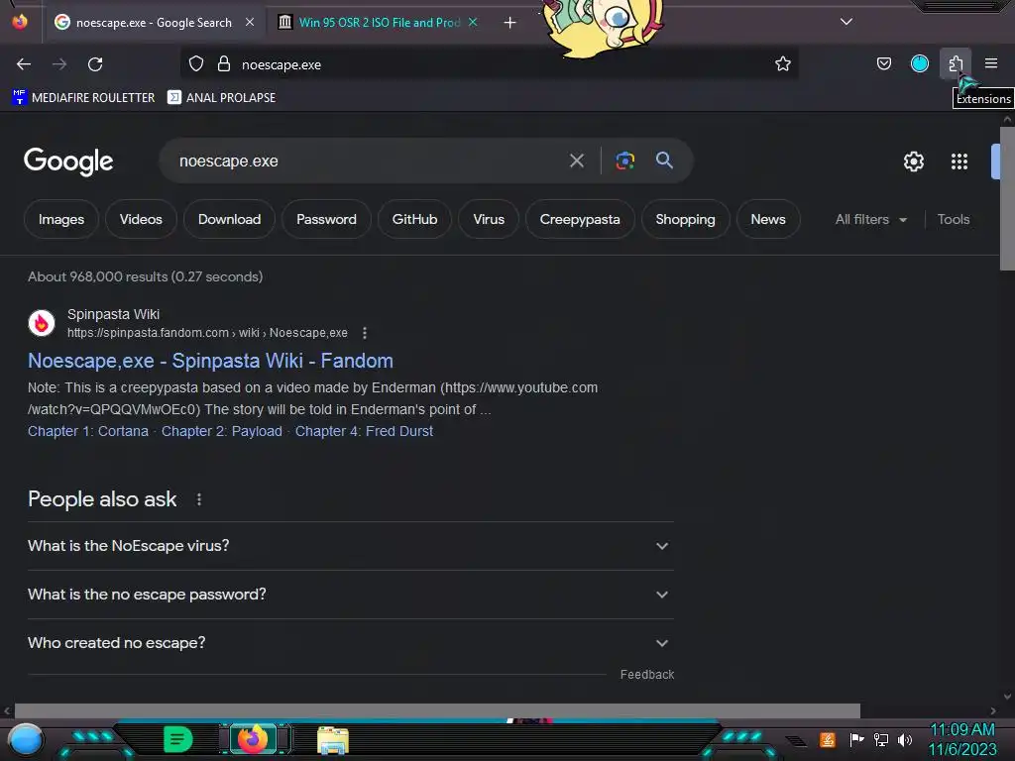Switch to the Win 95 OSR 2 ISO tab
1015x761 pixels.
tap(379, 22)
